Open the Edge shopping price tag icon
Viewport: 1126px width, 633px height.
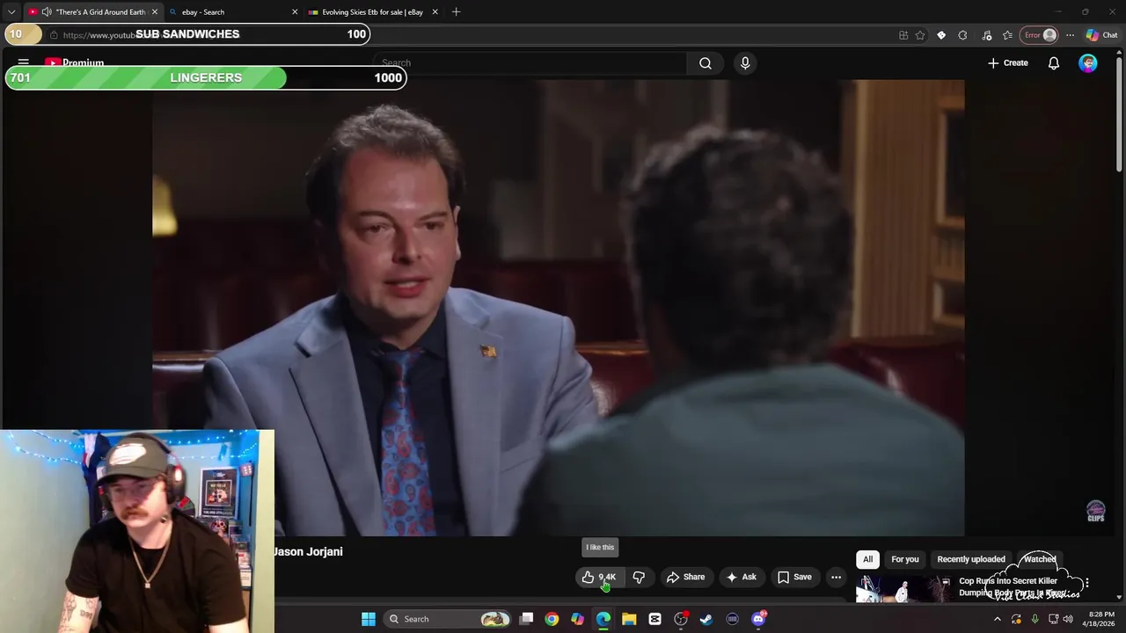coord(941,35)
